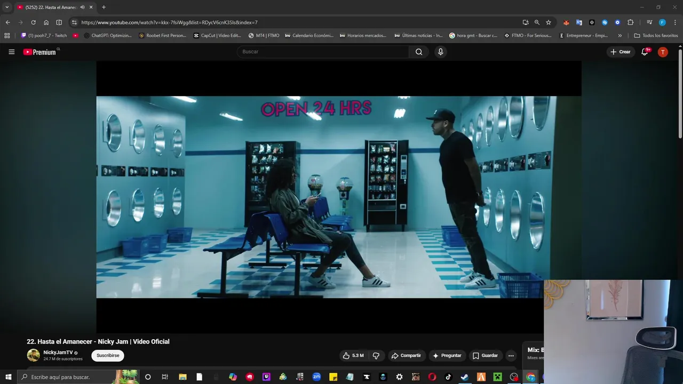
Task: Open MT4 FTMO bookmark
Action: (264, 36)
